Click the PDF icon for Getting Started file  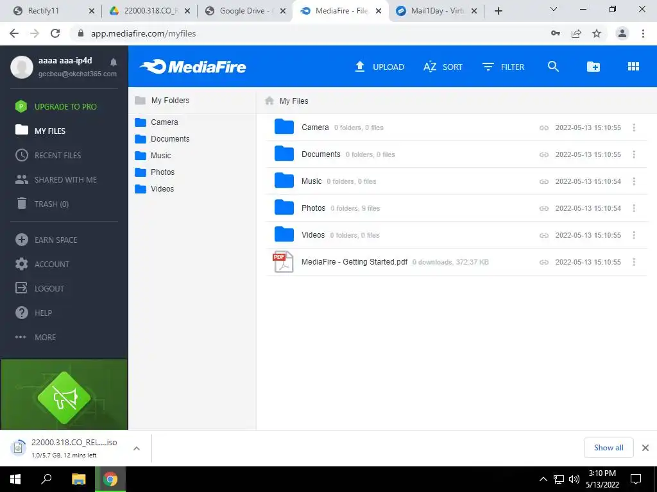coord(284,262)
